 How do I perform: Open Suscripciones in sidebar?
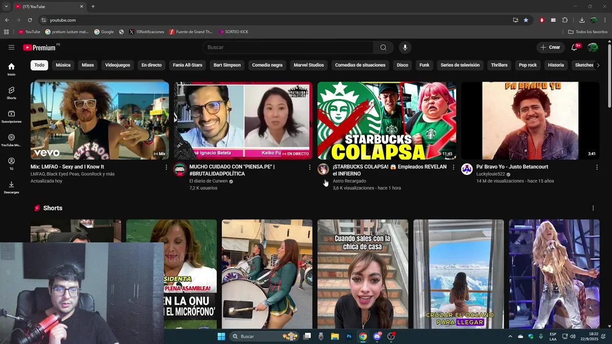pyautogui.click(x=11, y=117)
